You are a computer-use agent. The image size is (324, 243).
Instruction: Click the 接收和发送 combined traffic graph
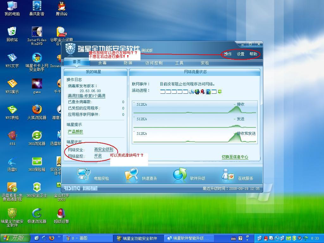coord(195,137)
